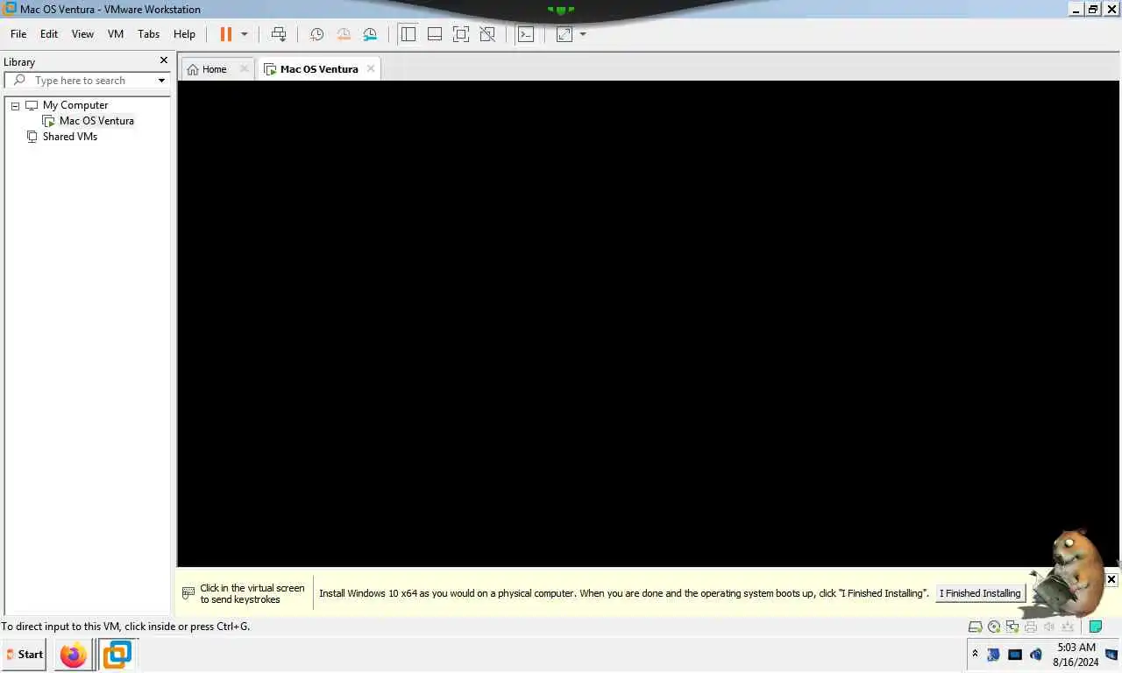Image resolution: width=1122 pixels, height=673 pixels.
Task: Open the snapshot manager icon
Action: (370, 34)
